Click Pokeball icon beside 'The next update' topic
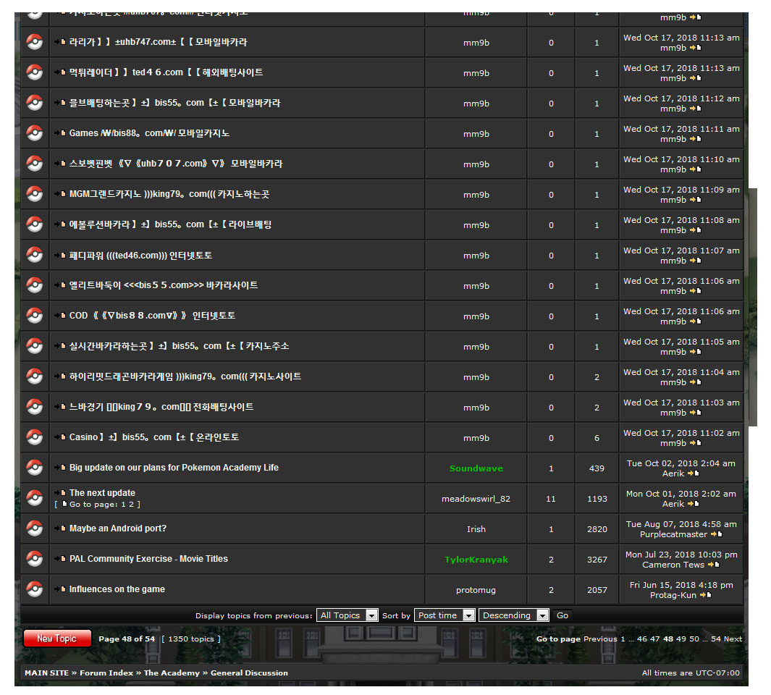This screenshot has width=771, height=695. pos(34,498)
